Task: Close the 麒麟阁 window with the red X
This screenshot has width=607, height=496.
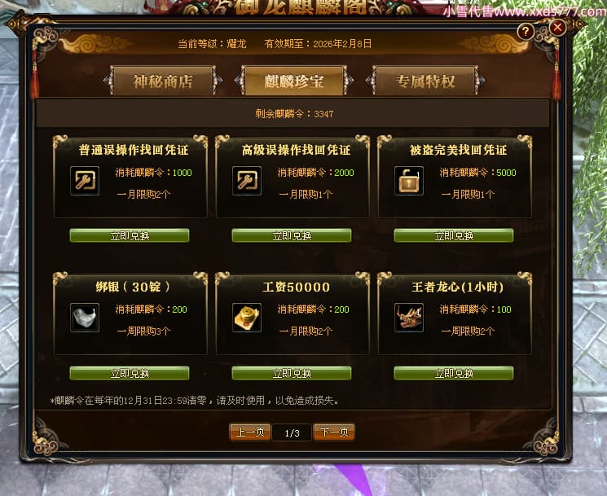Action: tap(558, 28)
